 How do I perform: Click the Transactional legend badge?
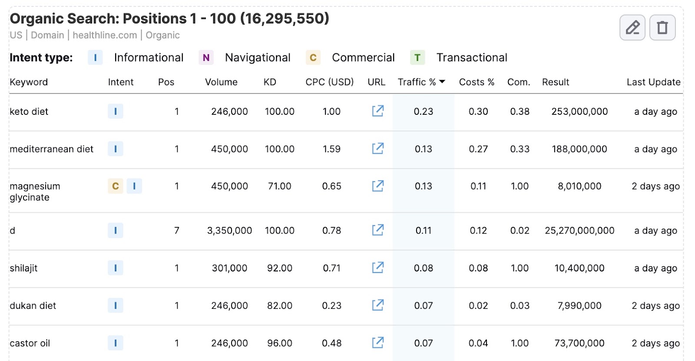[x=417, y=57]
